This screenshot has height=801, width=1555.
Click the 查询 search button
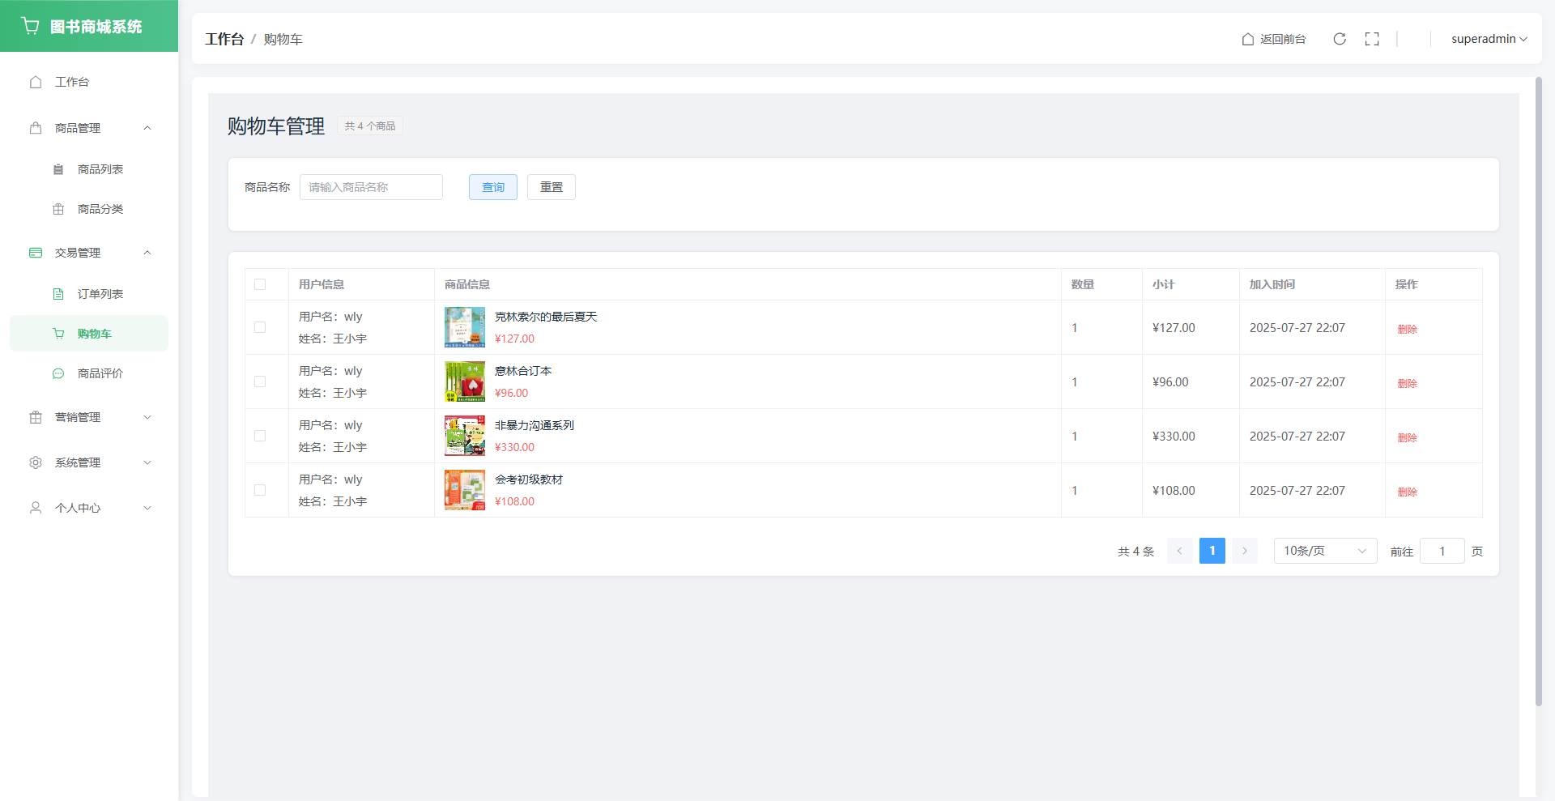[x=492, y=187]
